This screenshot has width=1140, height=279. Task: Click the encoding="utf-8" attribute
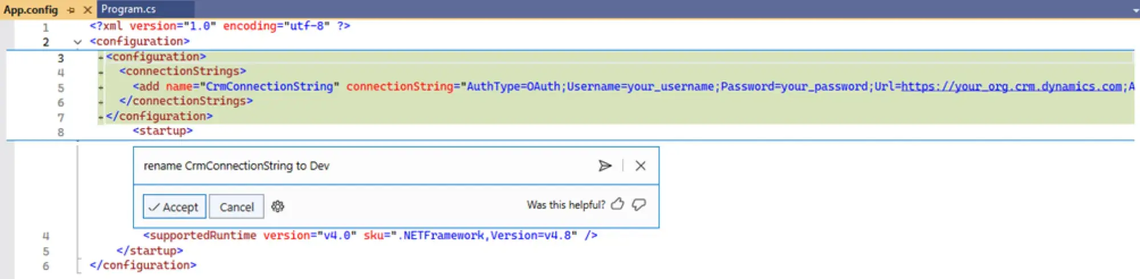(x=276, y=26)
